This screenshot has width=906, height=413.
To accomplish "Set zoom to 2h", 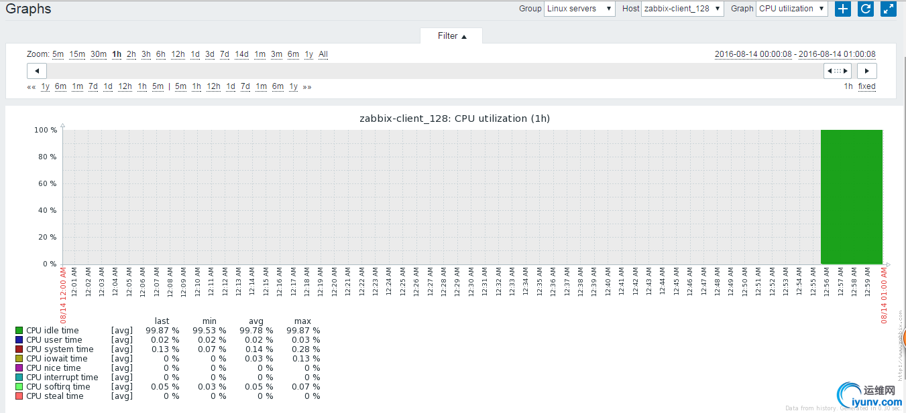I will (x=131, y=54).
